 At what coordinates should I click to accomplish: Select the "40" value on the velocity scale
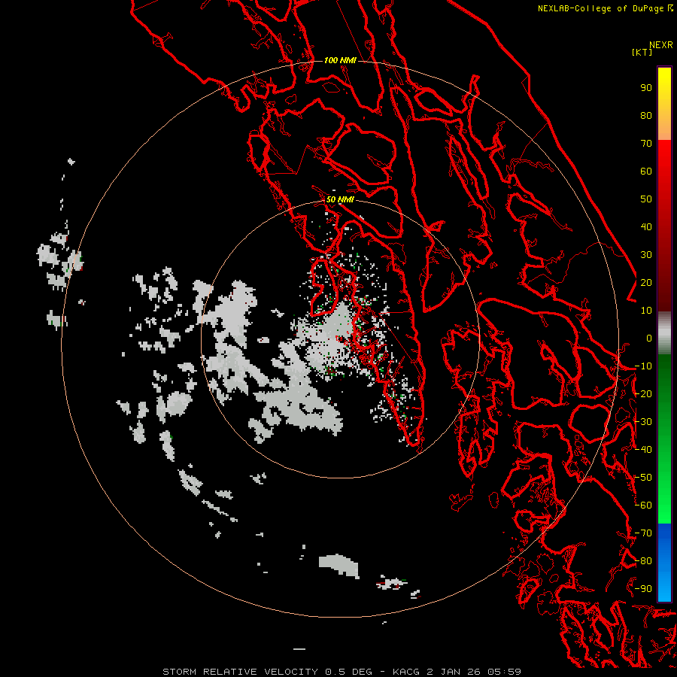[x=646, y=227]
